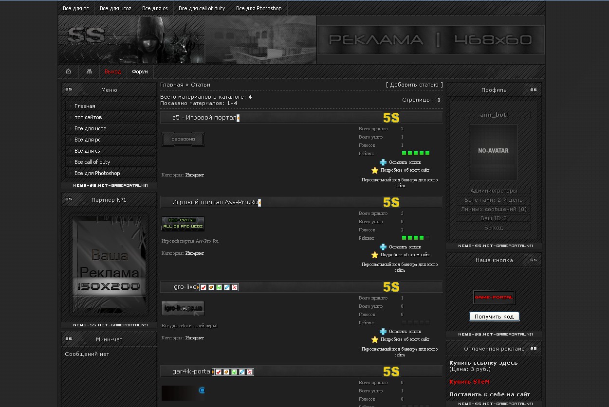Open the Форум menu item
The width and height of the screenshot is (609, 407).
(x=140, y=71)
